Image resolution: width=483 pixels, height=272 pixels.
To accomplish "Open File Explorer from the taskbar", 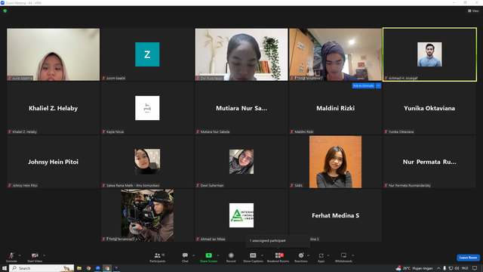I will [79, 268].
